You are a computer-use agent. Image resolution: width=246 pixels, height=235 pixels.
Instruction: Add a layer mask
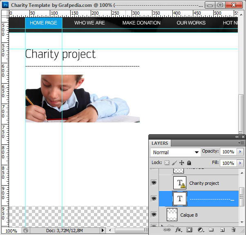click(x=189, y=230)
